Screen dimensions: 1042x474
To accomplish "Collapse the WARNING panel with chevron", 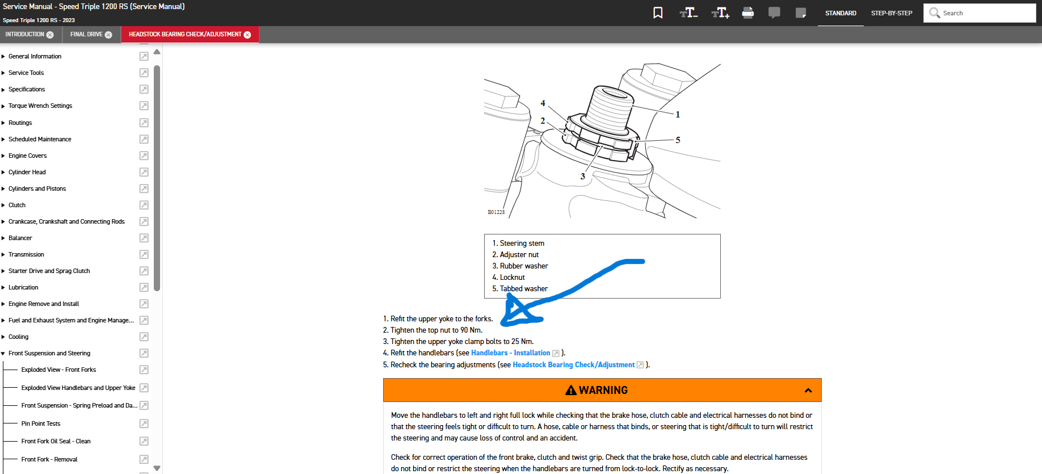I will click(x=808, y=391).
